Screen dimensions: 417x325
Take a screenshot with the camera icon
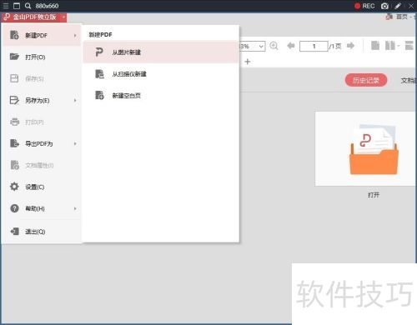384,6
